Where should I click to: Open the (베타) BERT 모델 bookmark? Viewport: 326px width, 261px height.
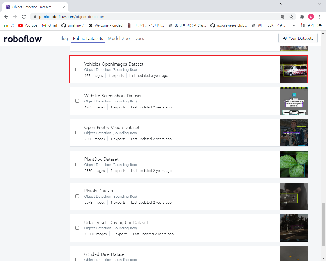[268, 25]
